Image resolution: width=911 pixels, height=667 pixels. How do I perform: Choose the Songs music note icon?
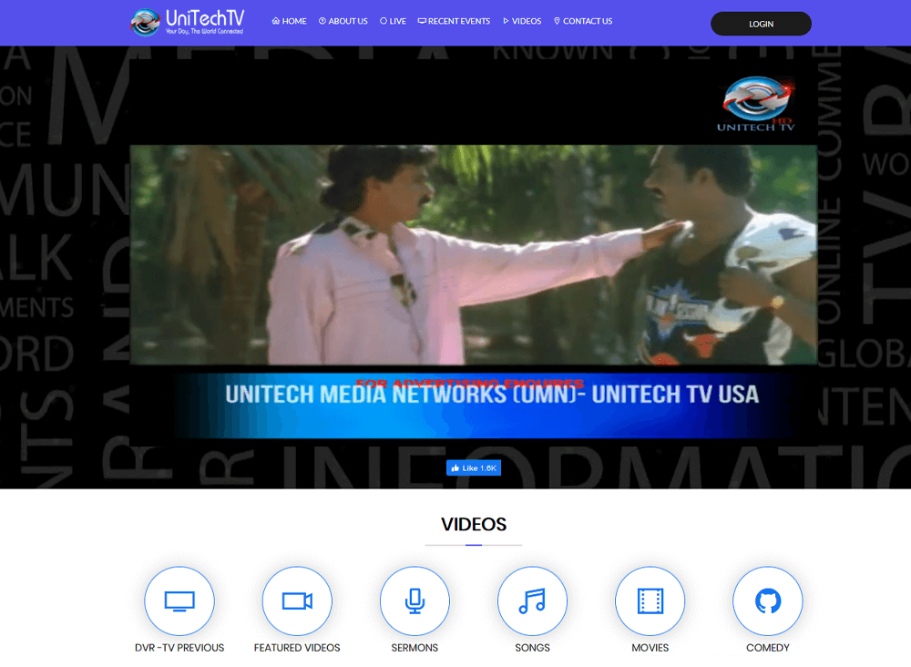click(x=532, y=601)
